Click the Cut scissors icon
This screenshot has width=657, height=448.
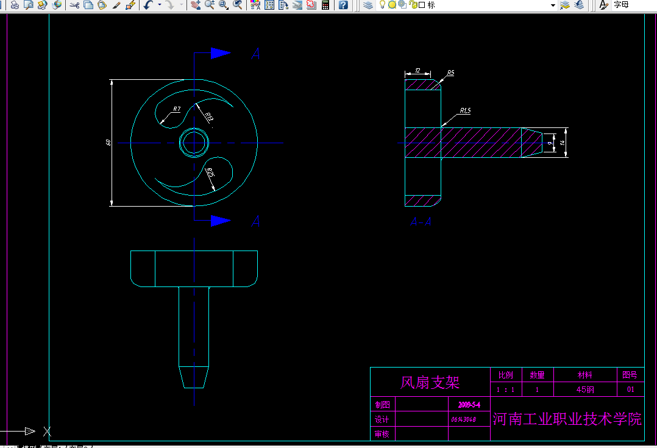[74, 5]
